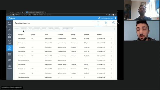The height and width of the screenshot is (90, 160).
Task: Select the Кассы Ivideon browser tab
Action: [34, 12]
